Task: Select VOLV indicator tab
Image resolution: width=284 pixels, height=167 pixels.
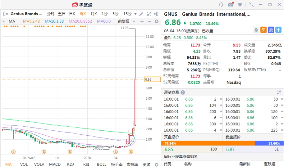Action: (x=39, y=164)
